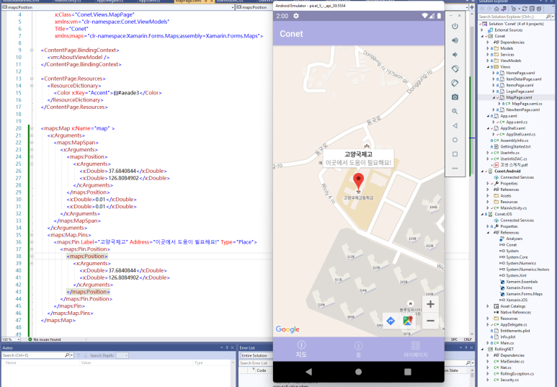
Task: Tap the map zoom-out minus button
Action: click(430, 321)
